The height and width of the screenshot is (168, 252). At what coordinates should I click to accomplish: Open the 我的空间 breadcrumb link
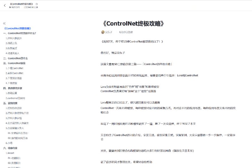coord(15,7)
